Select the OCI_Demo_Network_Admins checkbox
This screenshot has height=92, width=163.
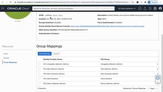tap(39, 84)
